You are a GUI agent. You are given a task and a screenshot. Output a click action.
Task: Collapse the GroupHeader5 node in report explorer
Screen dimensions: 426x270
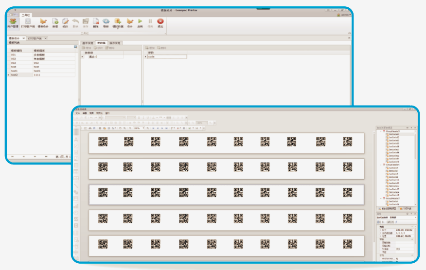click(381, 131)
